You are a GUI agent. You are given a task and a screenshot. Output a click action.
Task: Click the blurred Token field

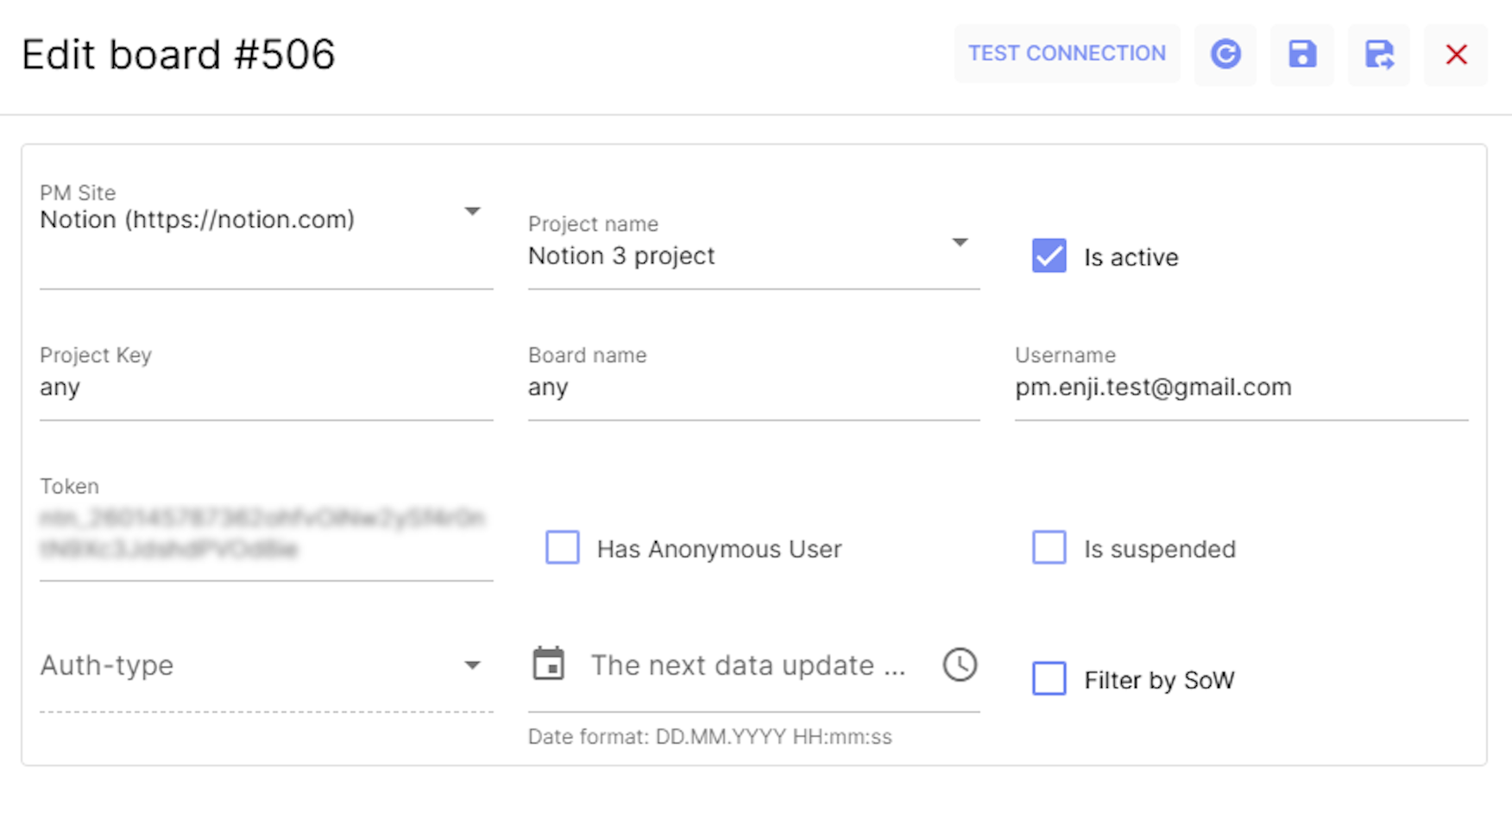coord(266,533)
